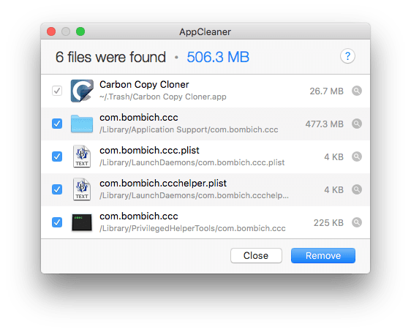Reveal com.bombich.ccchelper.plist with magnifier icon
The width and height of the screenshot is (411, 332).
coord(357,189)
